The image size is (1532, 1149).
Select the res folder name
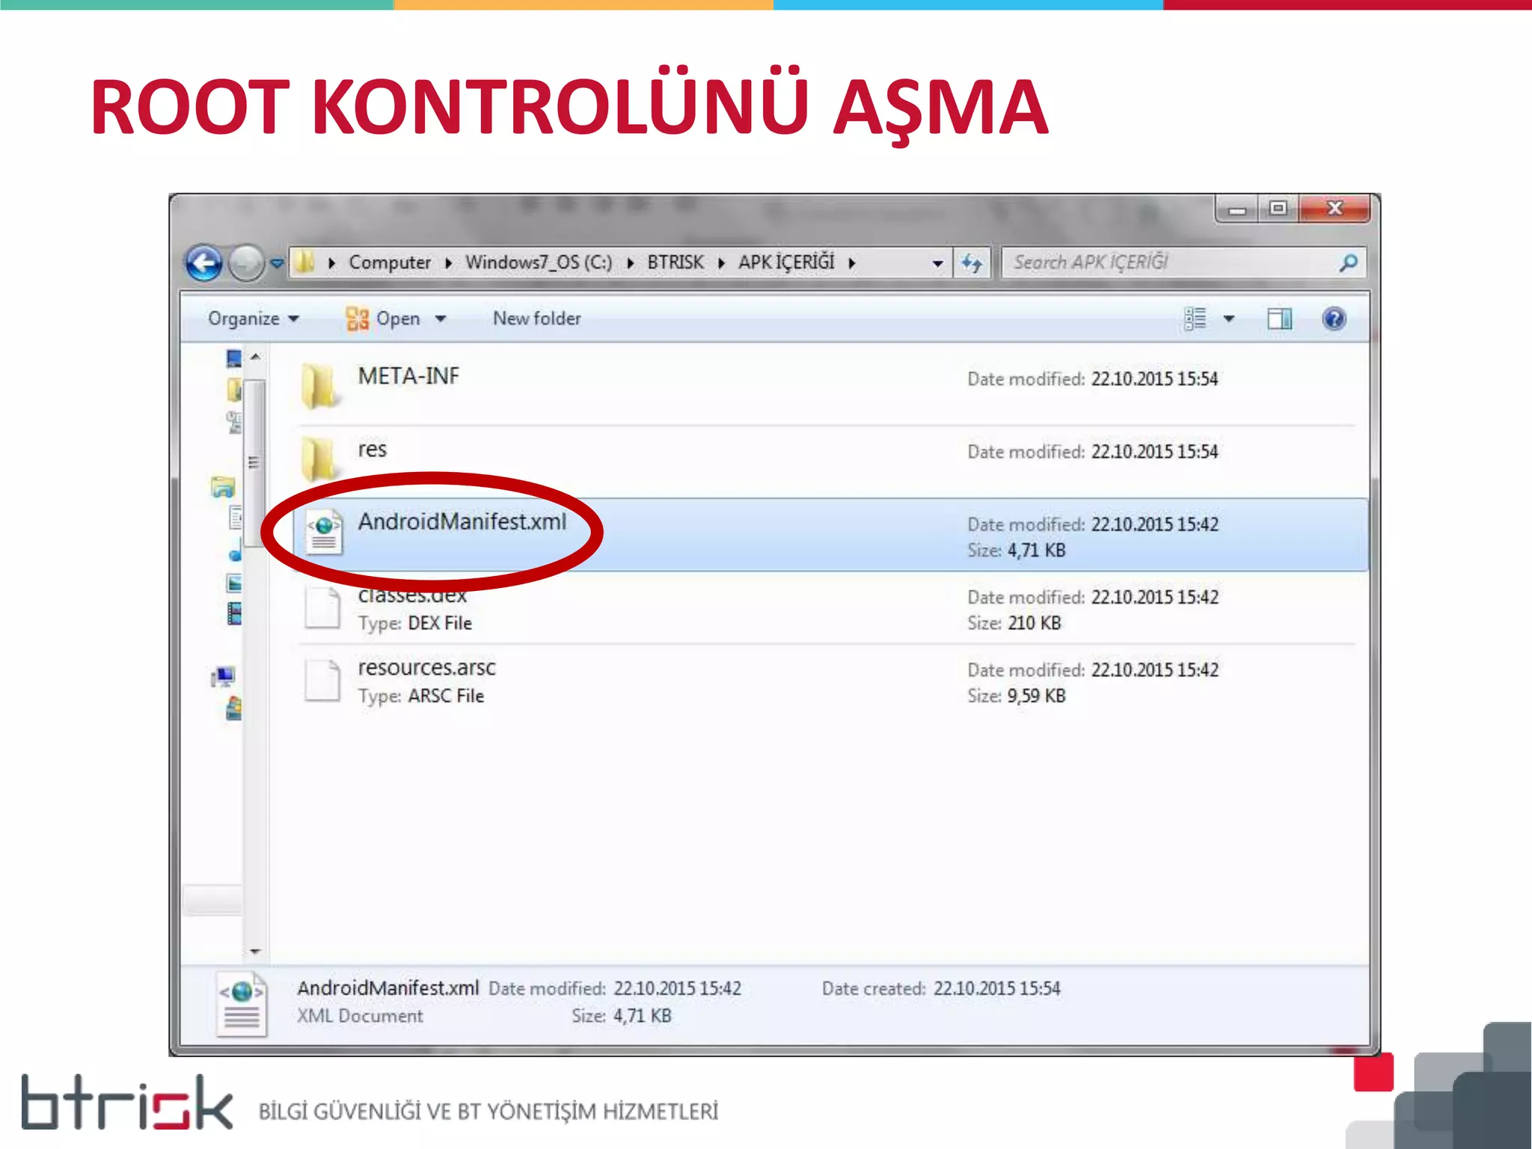click(x=372, y=450)
